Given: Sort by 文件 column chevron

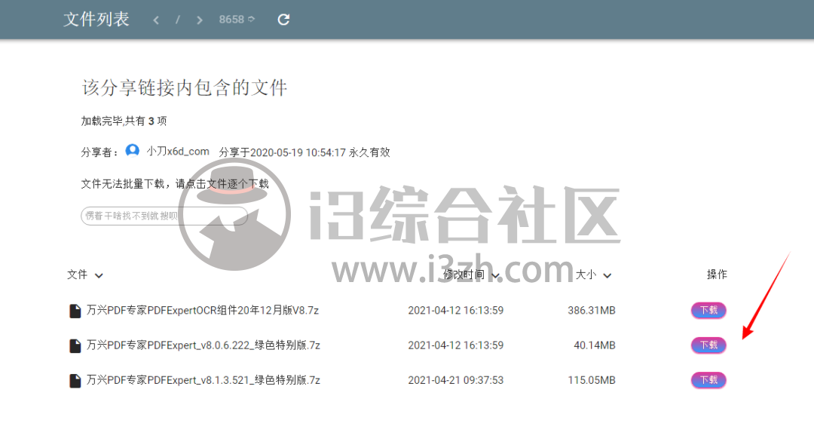Looking at the screenshot, I should pyautogui.click(x=99, y=275).
